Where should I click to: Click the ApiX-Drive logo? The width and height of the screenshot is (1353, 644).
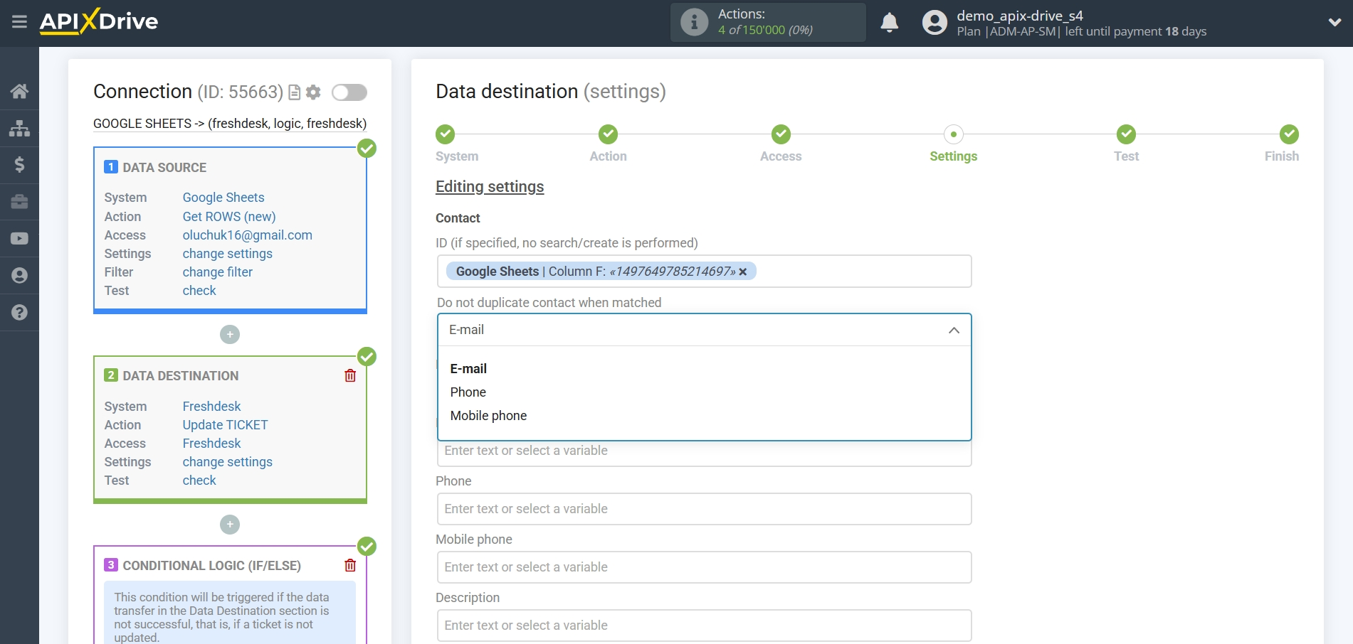pyautogui.click(x=99, y=21)
